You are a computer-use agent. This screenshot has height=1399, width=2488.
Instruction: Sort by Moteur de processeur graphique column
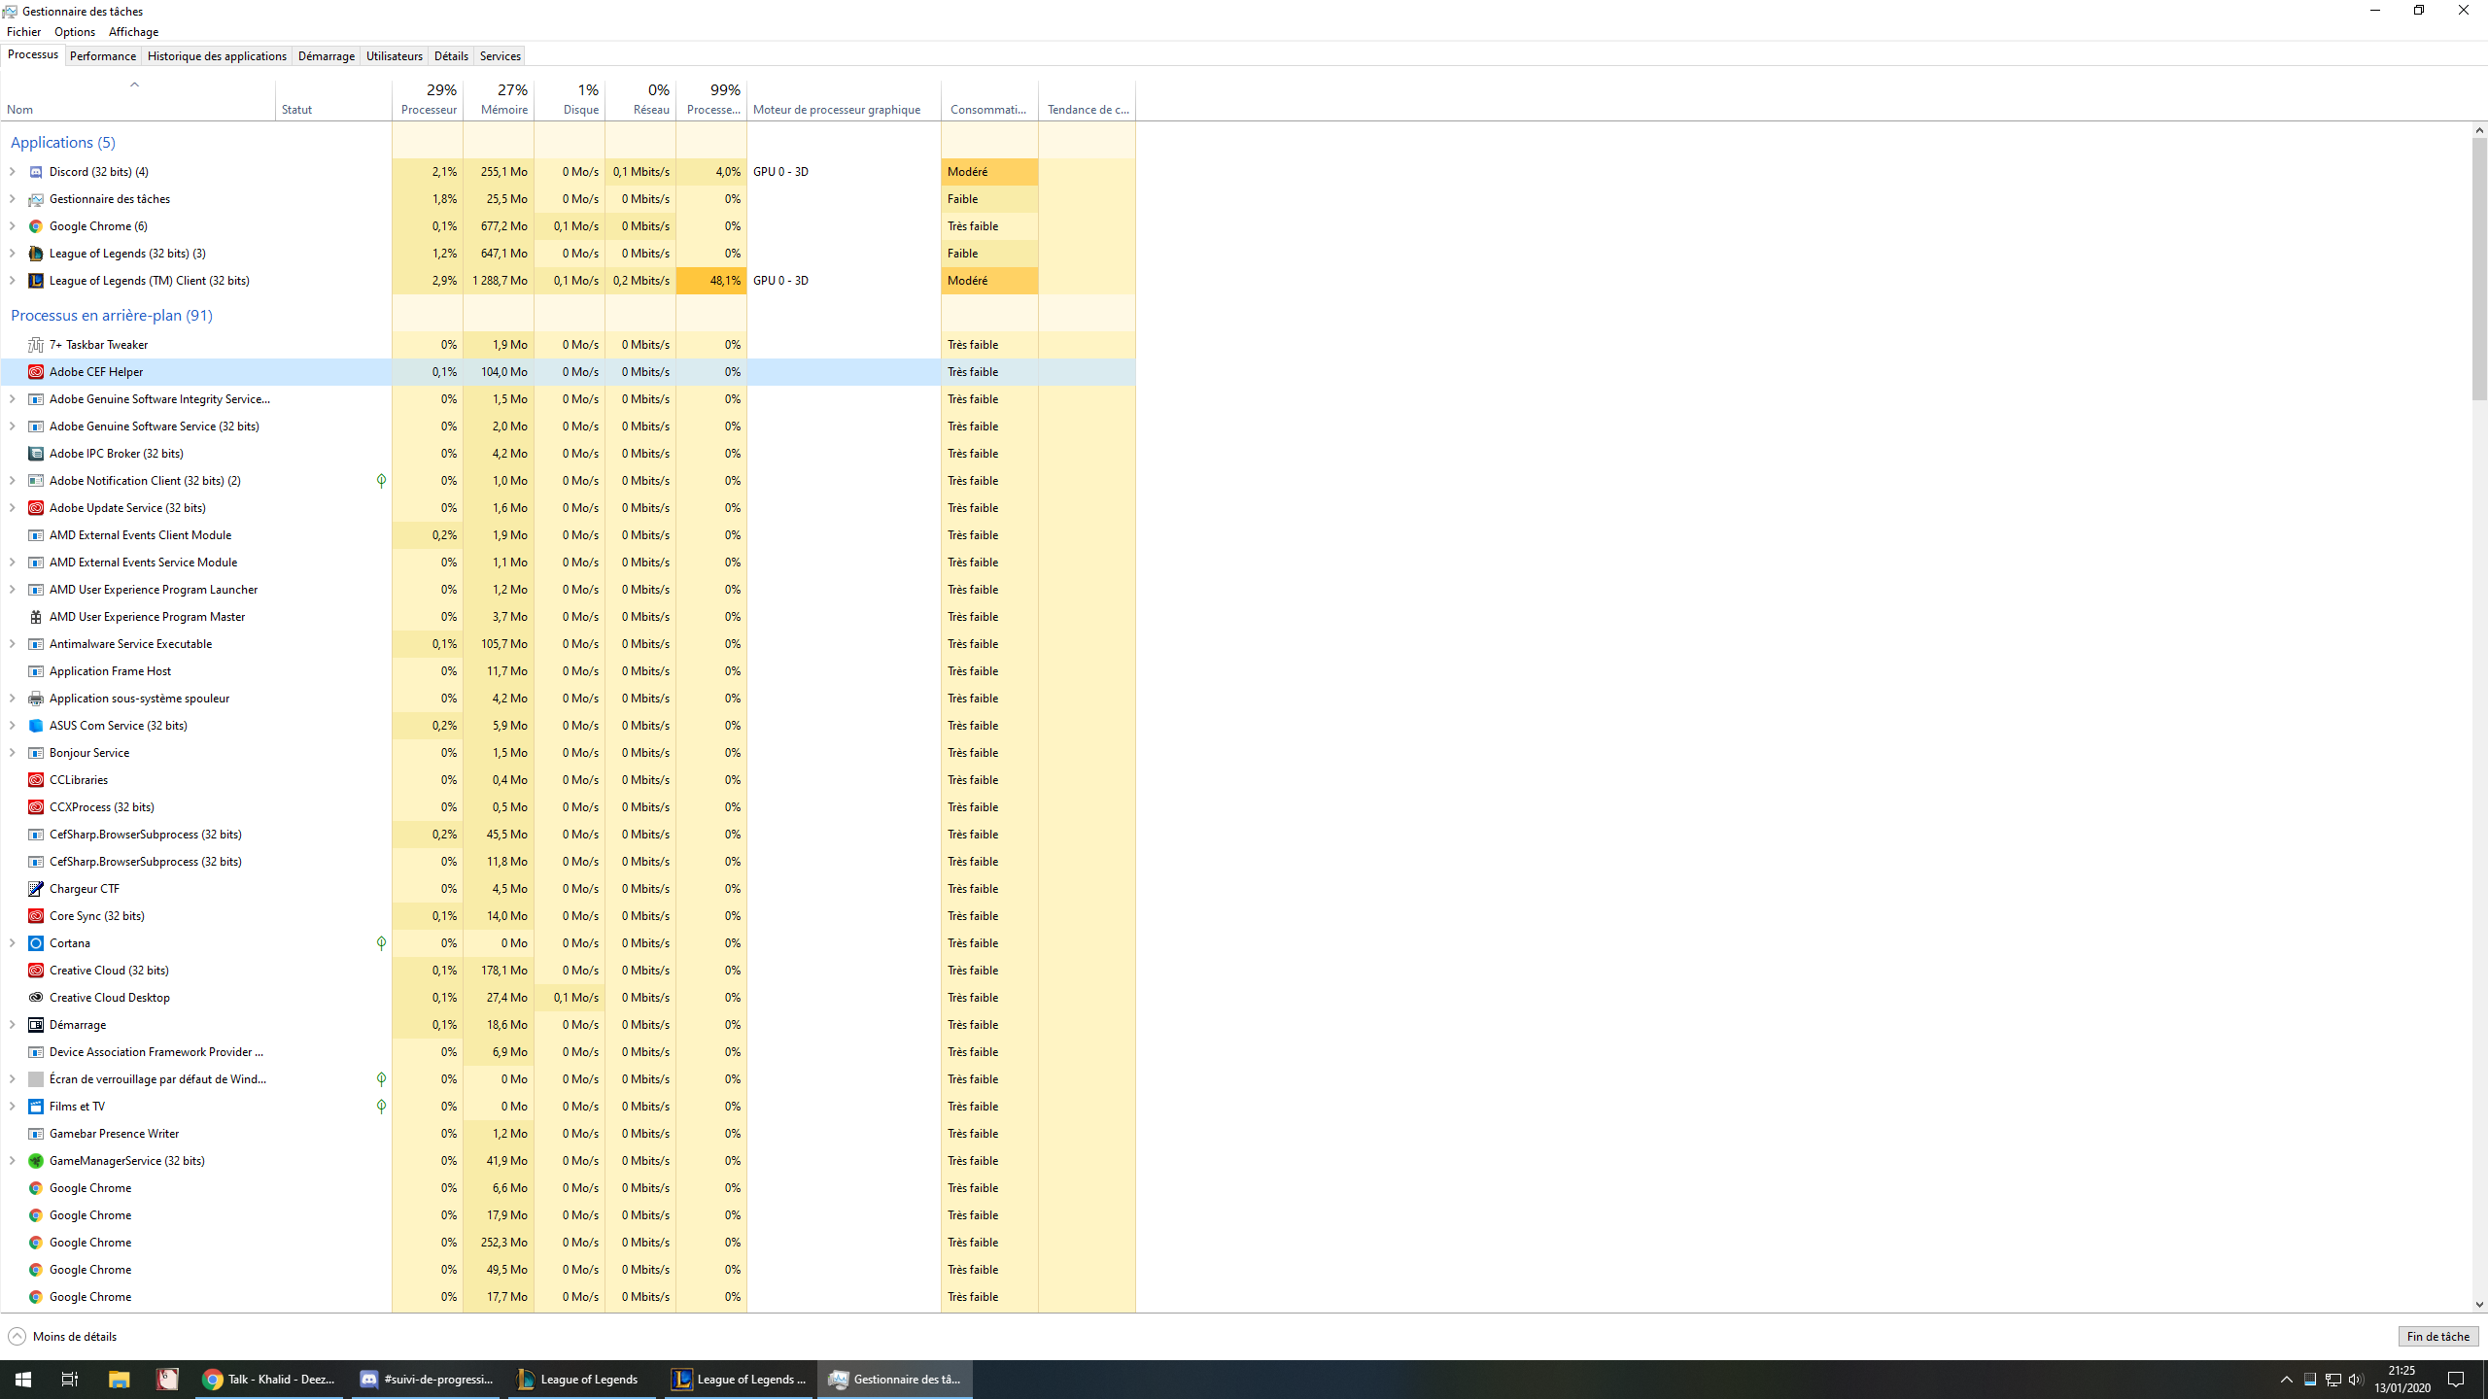[x=844, y=100]
